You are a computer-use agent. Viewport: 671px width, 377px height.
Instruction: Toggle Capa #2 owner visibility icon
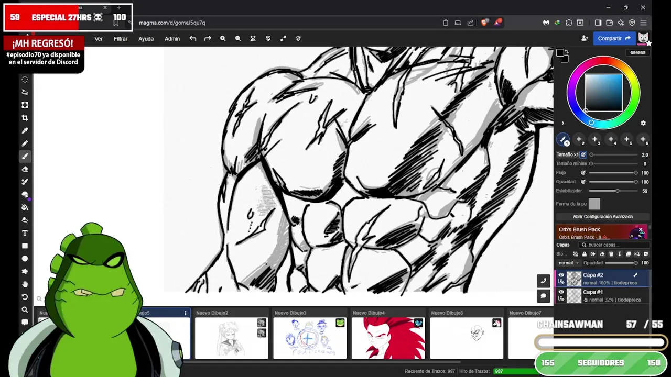[x=561, y=283]
